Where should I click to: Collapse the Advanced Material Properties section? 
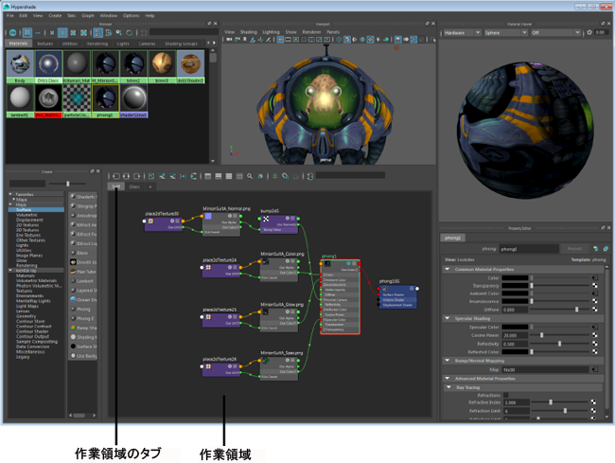(x=448, y=379)
